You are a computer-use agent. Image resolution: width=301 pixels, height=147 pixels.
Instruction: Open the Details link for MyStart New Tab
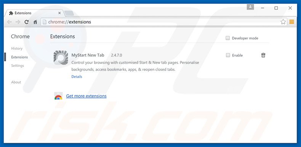pyautogui.click(x=77, y=77)
